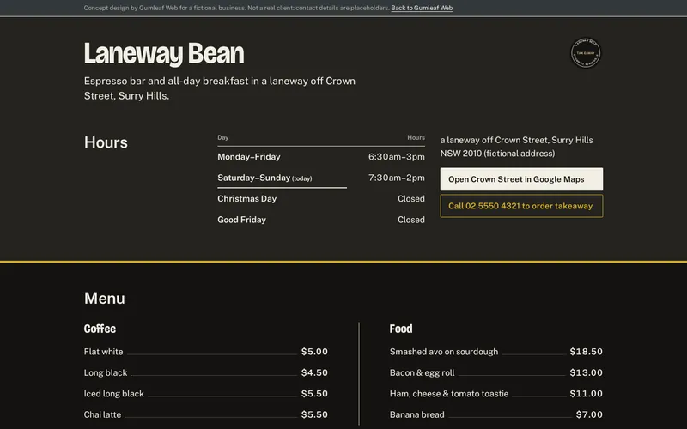The width and height of the screenshot is (687, 429).
Task: Select the Menu section heading
Action: (104, 298)
